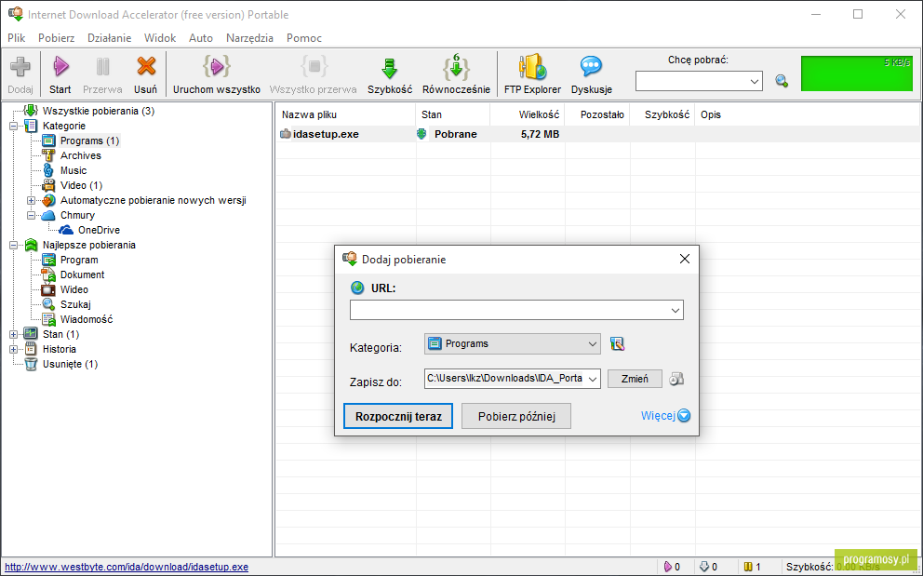
Task: Click the westbyte.com idasetup.exe status link
Action: [x=127, y=568]
